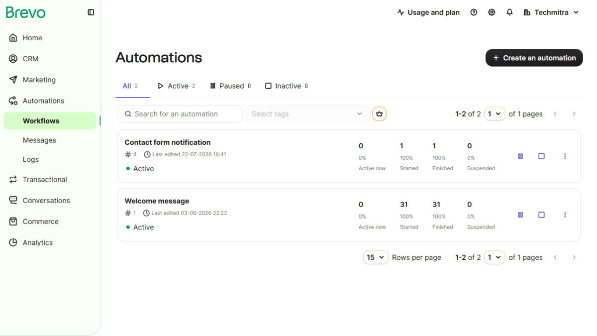Go to previous page at top
This screenshot has width=597, height=336.
click(555, 114)
